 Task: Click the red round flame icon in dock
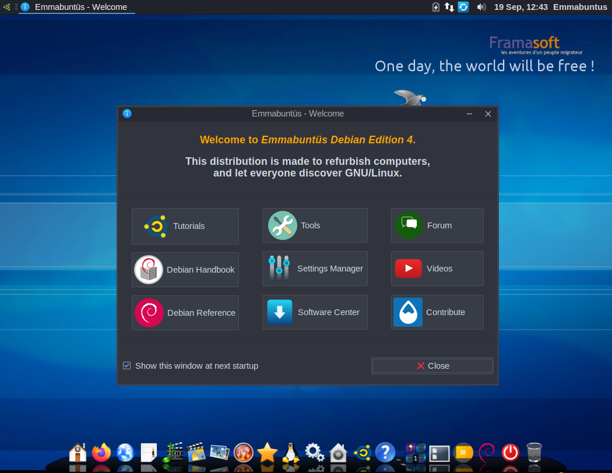pyautogui.click(x=244, y=453)
